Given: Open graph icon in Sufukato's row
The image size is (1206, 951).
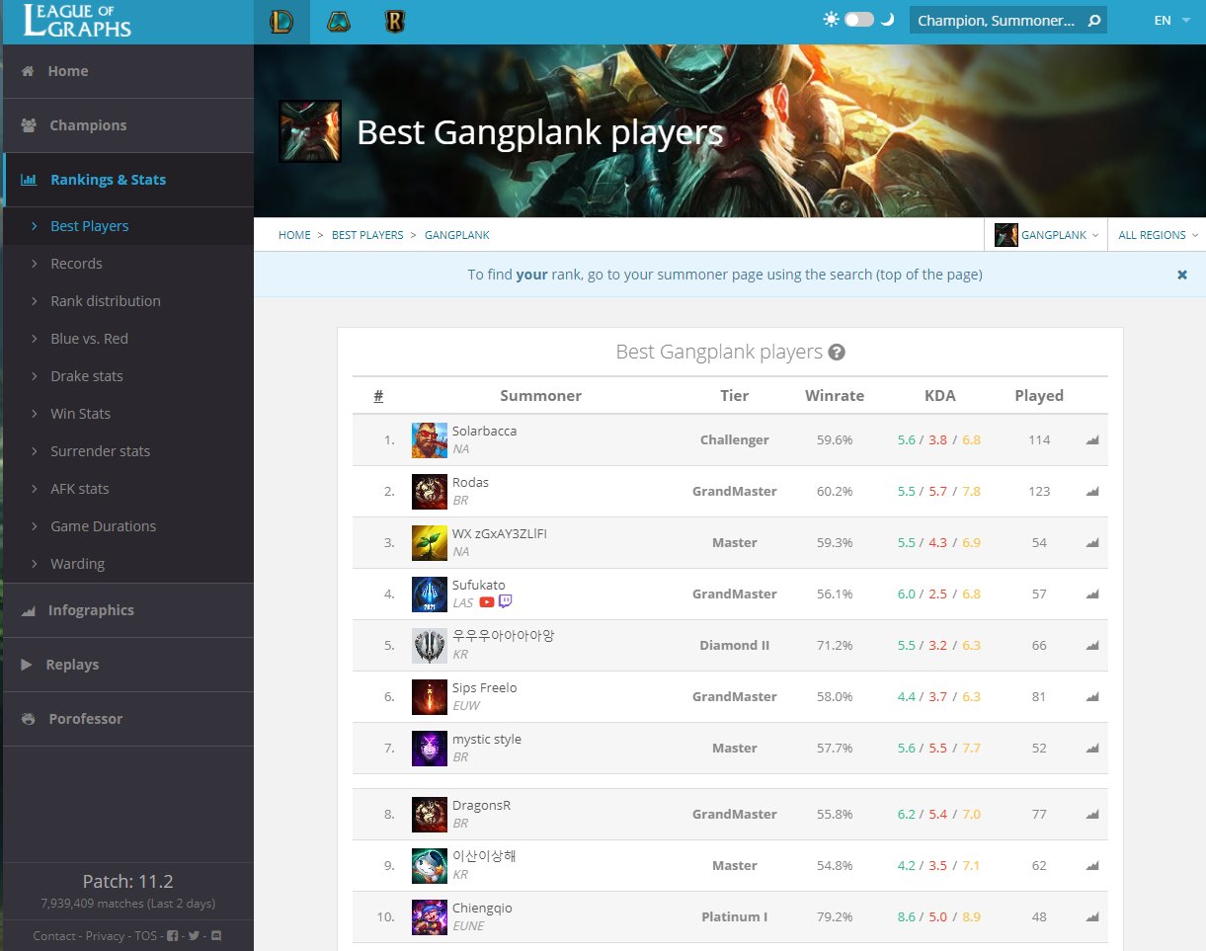Looking at the screenshot, I should [x=1091, y=594].
